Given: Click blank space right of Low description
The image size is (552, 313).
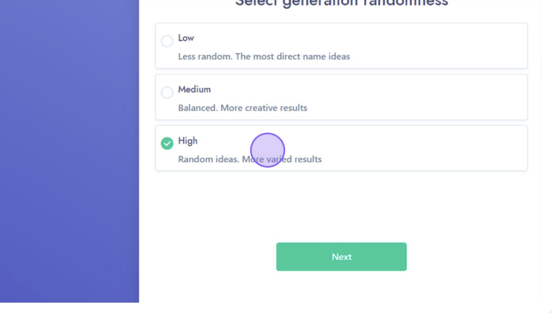Looking at the screenshot, I should [437, 56].
